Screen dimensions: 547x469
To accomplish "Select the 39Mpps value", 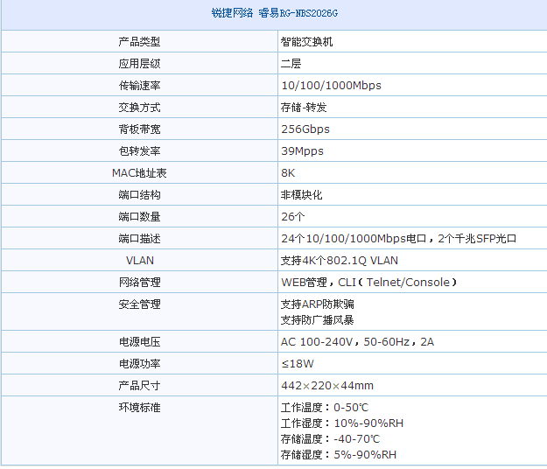I will (x=303, y=151).
